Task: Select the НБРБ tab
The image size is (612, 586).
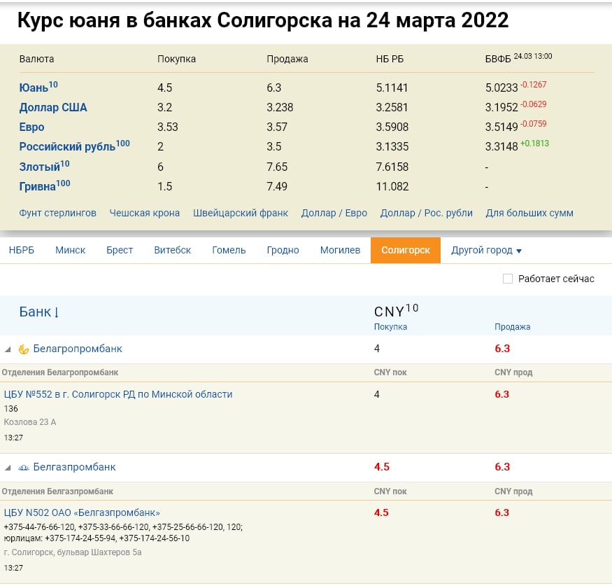Action: tap(21, 250)
